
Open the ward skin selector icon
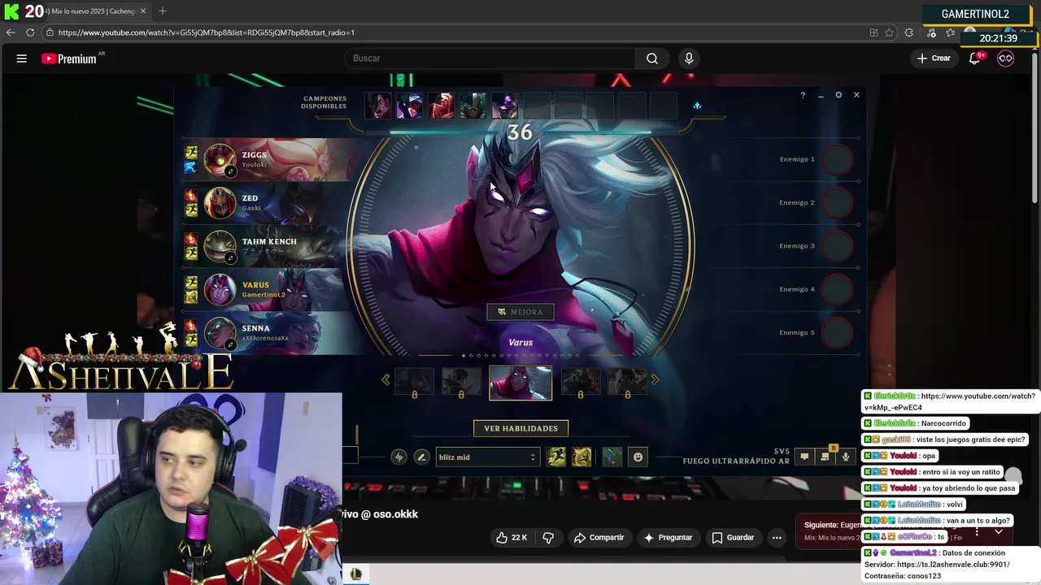[612, 457]
